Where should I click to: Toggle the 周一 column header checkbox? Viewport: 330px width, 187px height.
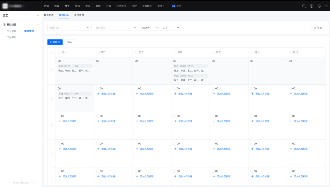[60, 52]
